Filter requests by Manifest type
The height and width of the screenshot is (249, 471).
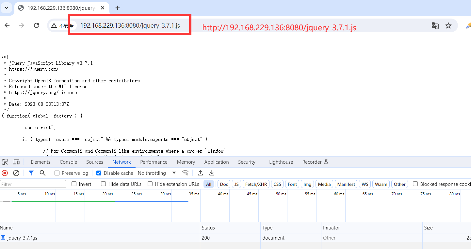coord(346,184)
